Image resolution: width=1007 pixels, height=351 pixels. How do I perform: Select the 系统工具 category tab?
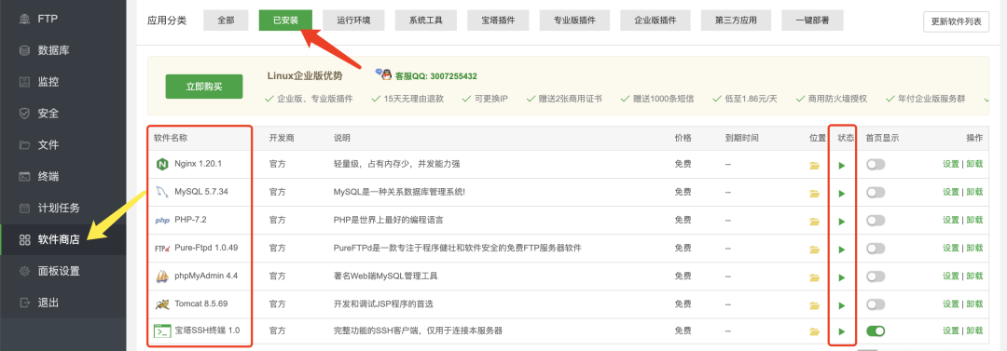click(426, 20)
